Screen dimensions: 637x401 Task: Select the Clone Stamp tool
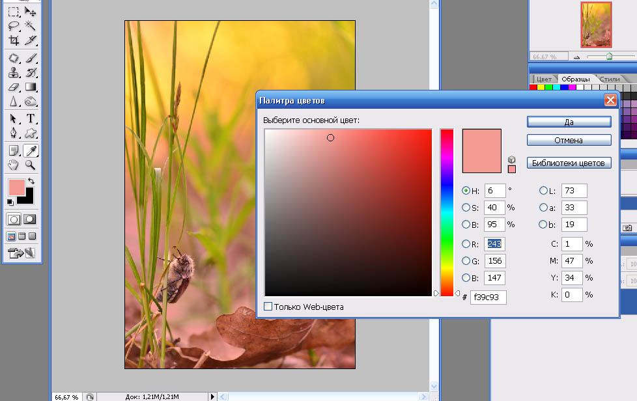point(13,72)
